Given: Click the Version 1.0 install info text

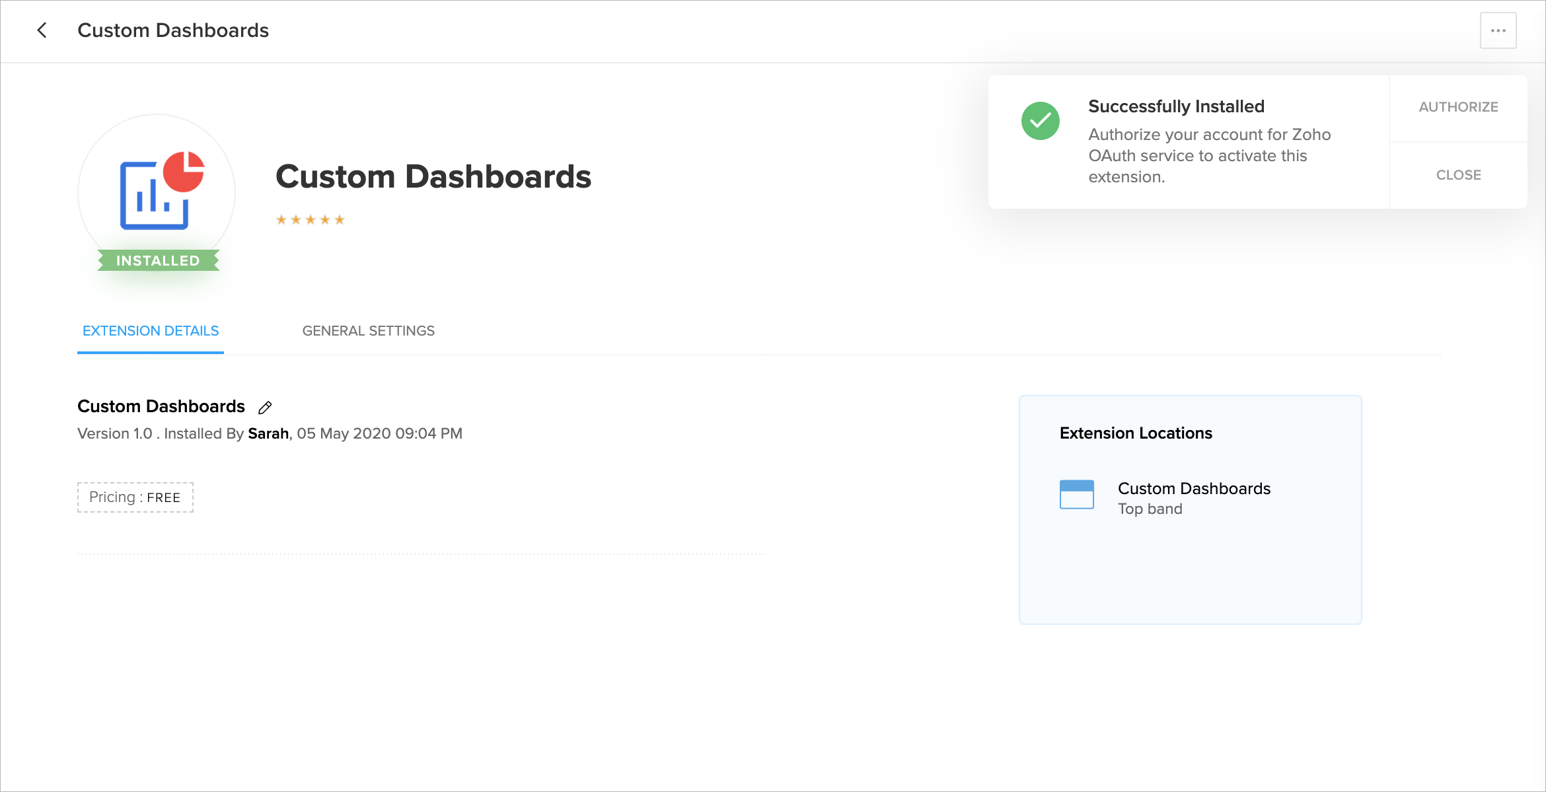Looking at the screenshot, I should (115, 434).
